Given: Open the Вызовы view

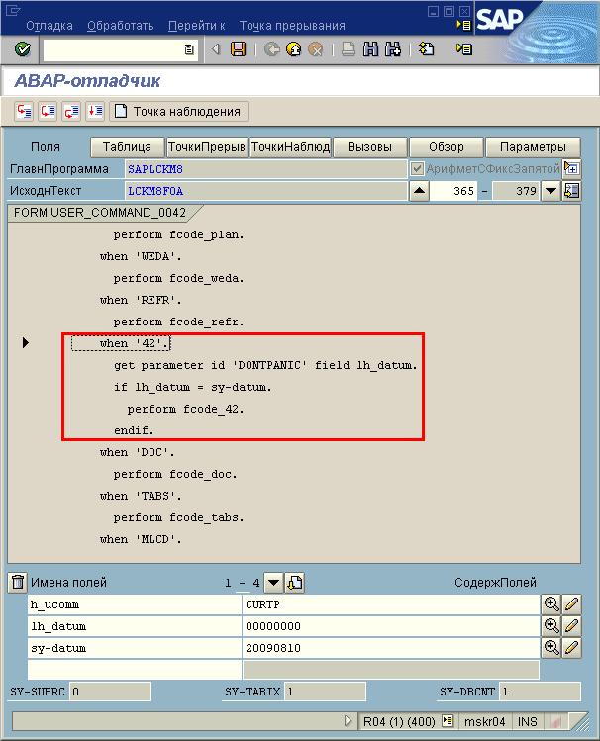Looking at the screenshot, I should (x=369, y=147).
